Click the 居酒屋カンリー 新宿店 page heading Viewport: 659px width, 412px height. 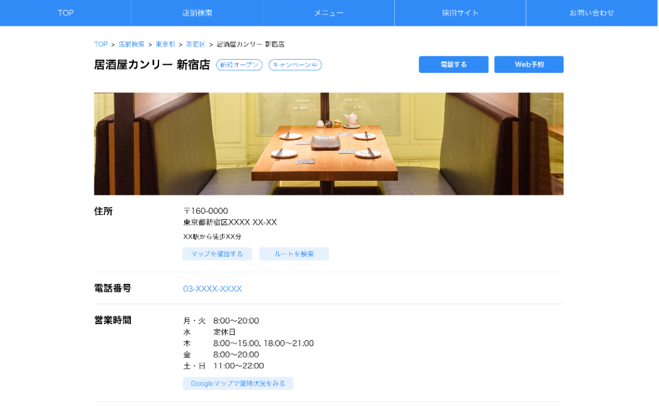click(152, 65)
